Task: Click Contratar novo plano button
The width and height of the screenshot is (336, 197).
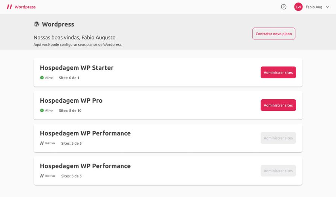Action: tap(273, 33)
